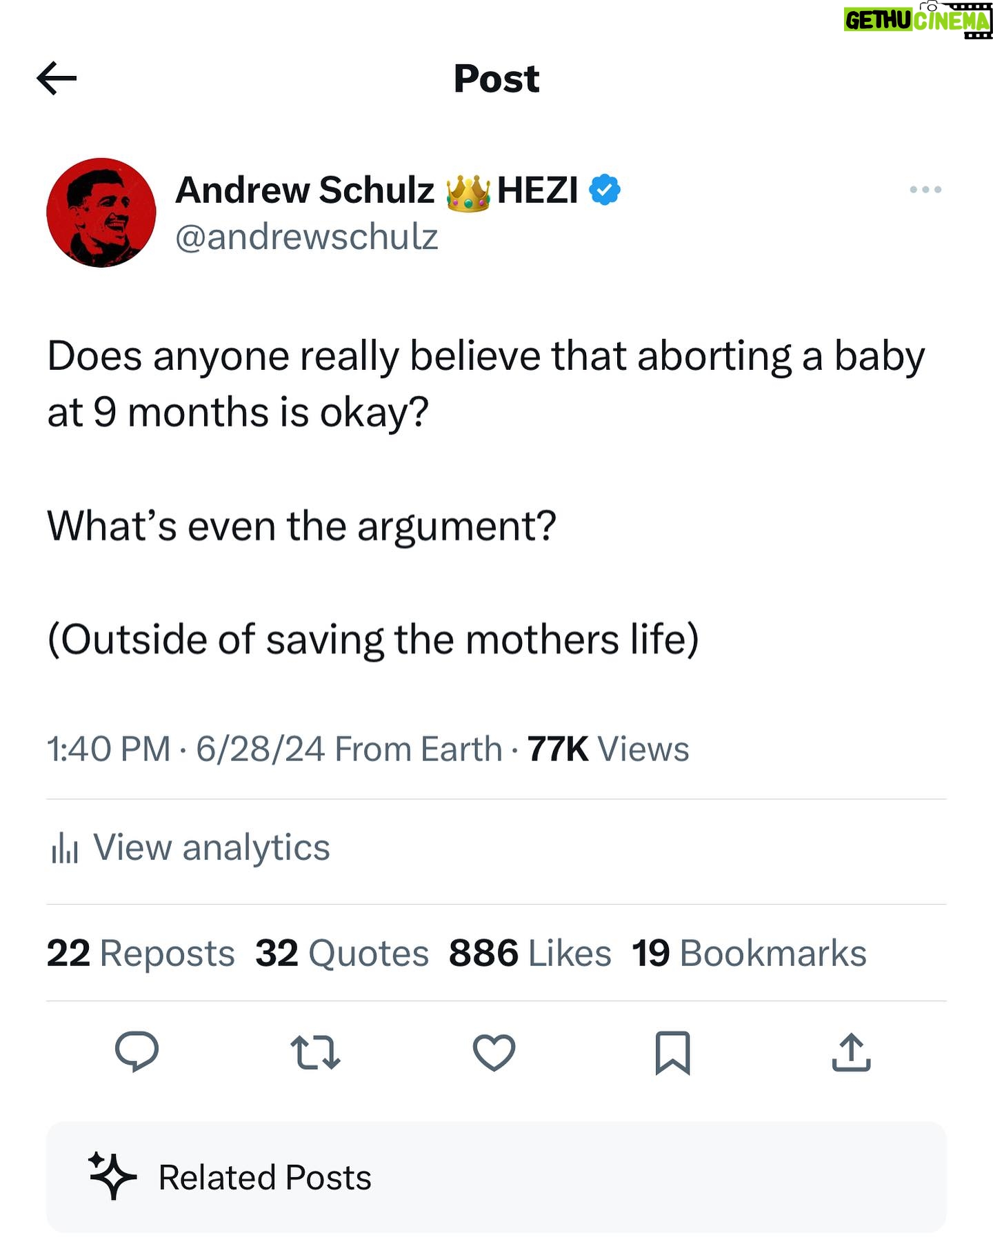Image resolution: width=993 pixels, height=1242 pixels.
Task: Go back using the left arrow
Action: pyautogui.click(x=57, y=78)
